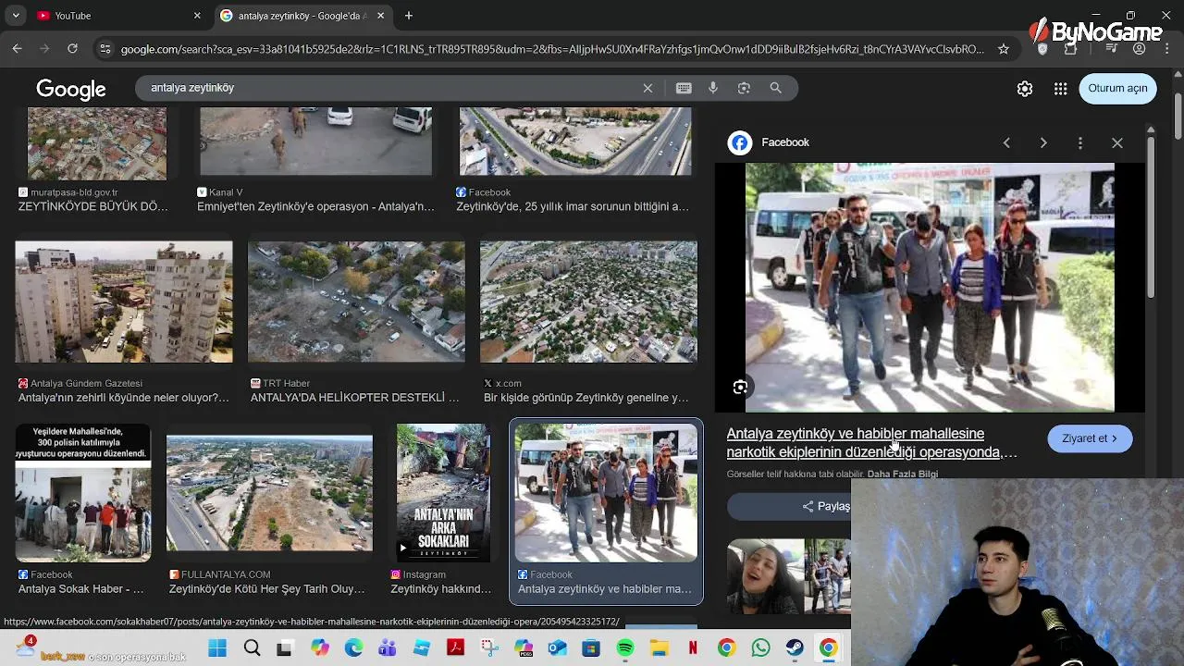Image resolution: width=1184 pixels, height=666 pixels.
Task: Open Windows taskbar search
Action: [x=252, y=648]
